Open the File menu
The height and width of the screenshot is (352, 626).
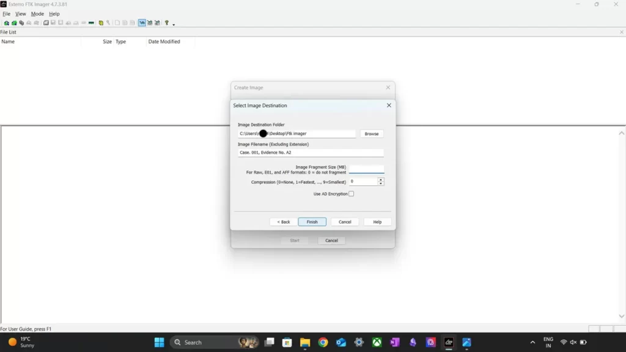coord(6,14)
